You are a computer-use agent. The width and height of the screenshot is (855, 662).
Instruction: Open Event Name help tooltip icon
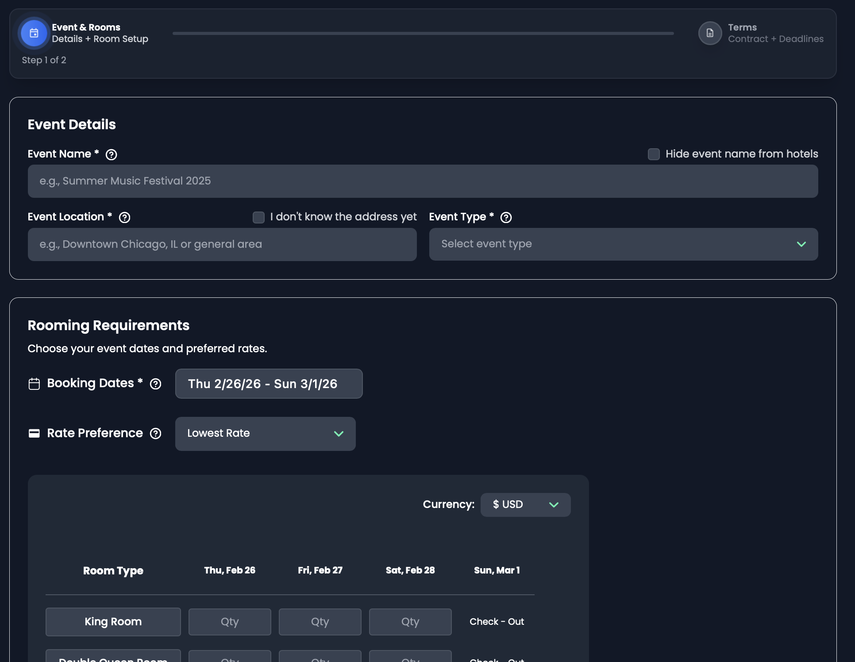(x=111, y=154)
